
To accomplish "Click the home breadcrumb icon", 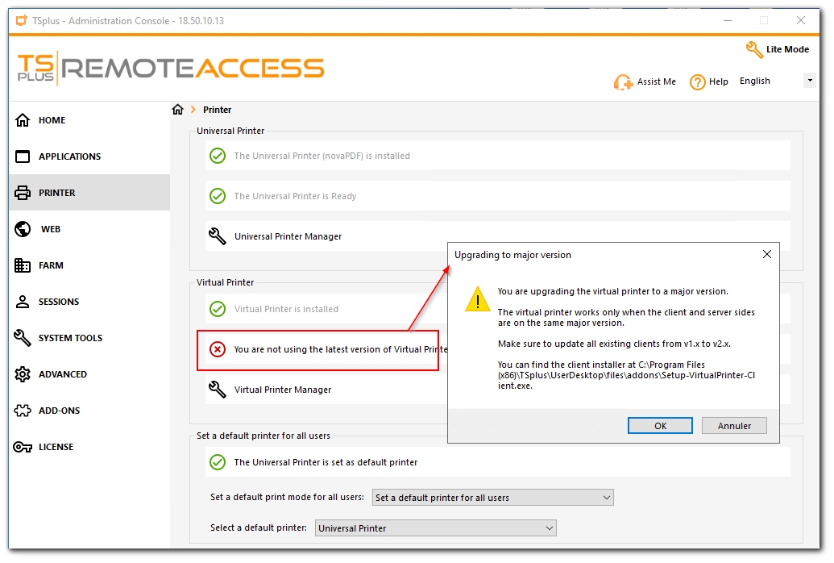I will pyautogui.click(x=178, y=110).
